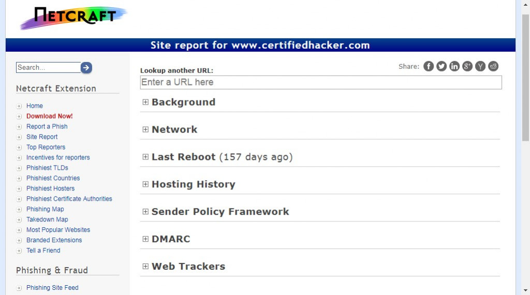This screenshot has height=295, width=530.
Task: Open the Site Report link
Action: click(x=42, y=137)
